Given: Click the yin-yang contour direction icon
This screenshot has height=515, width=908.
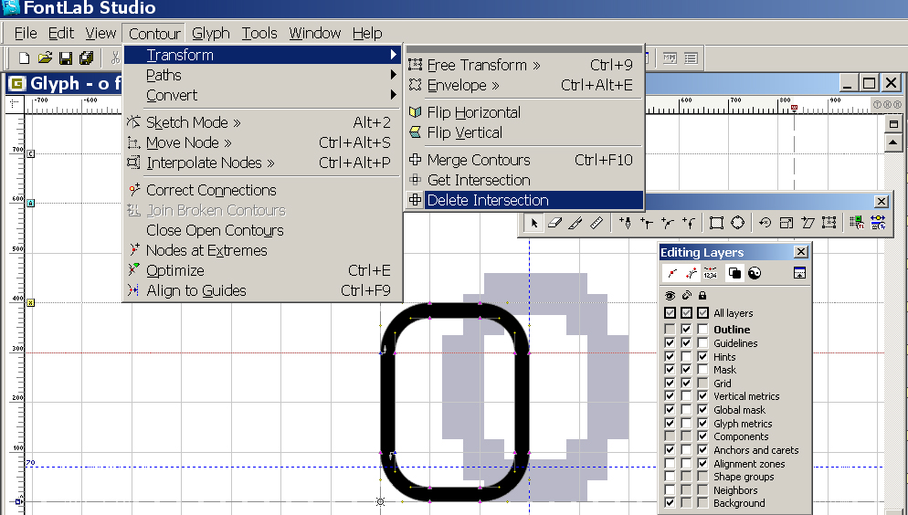Looking at the screenshot, I should tap(755, 273).
